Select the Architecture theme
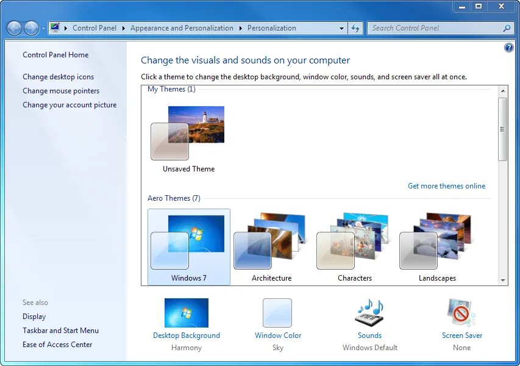The height and width of the screenshot is (366, 520). click(x=271, y=247)
